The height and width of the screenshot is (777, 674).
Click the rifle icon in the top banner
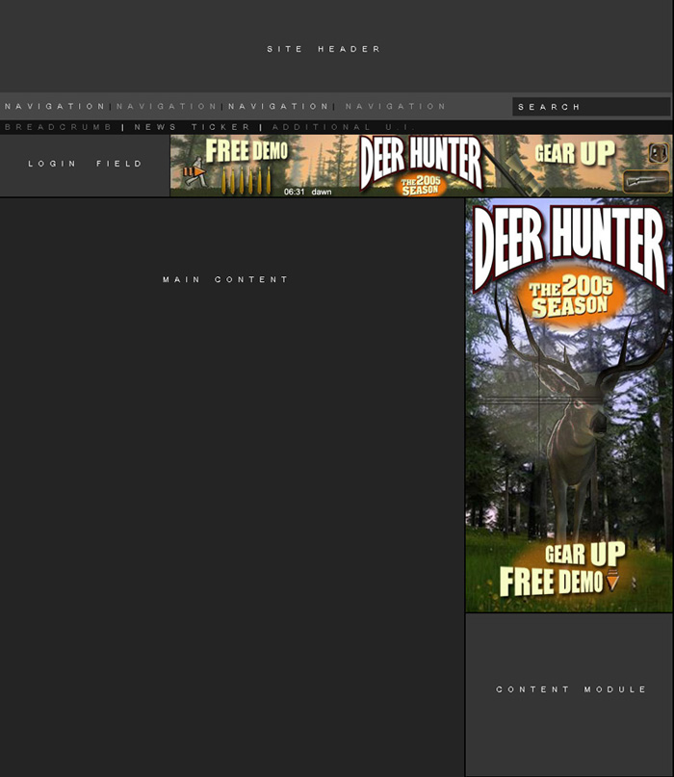[x=646, y=181]
